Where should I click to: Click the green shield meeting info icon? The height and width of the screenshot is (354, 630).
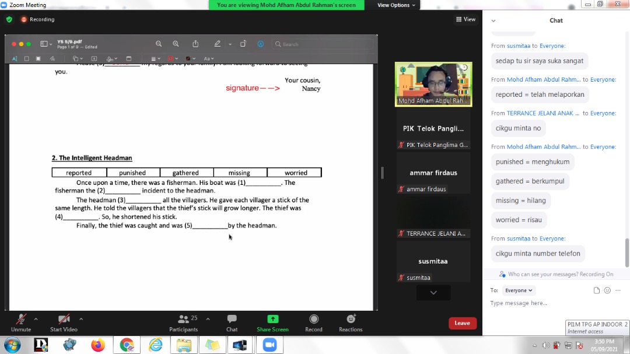(9, 19)
